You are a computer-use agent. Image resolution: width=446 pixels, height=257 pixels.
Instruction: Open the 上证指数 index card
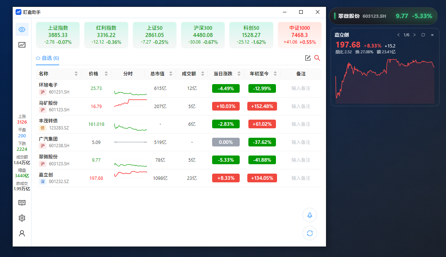pos(58,35)
